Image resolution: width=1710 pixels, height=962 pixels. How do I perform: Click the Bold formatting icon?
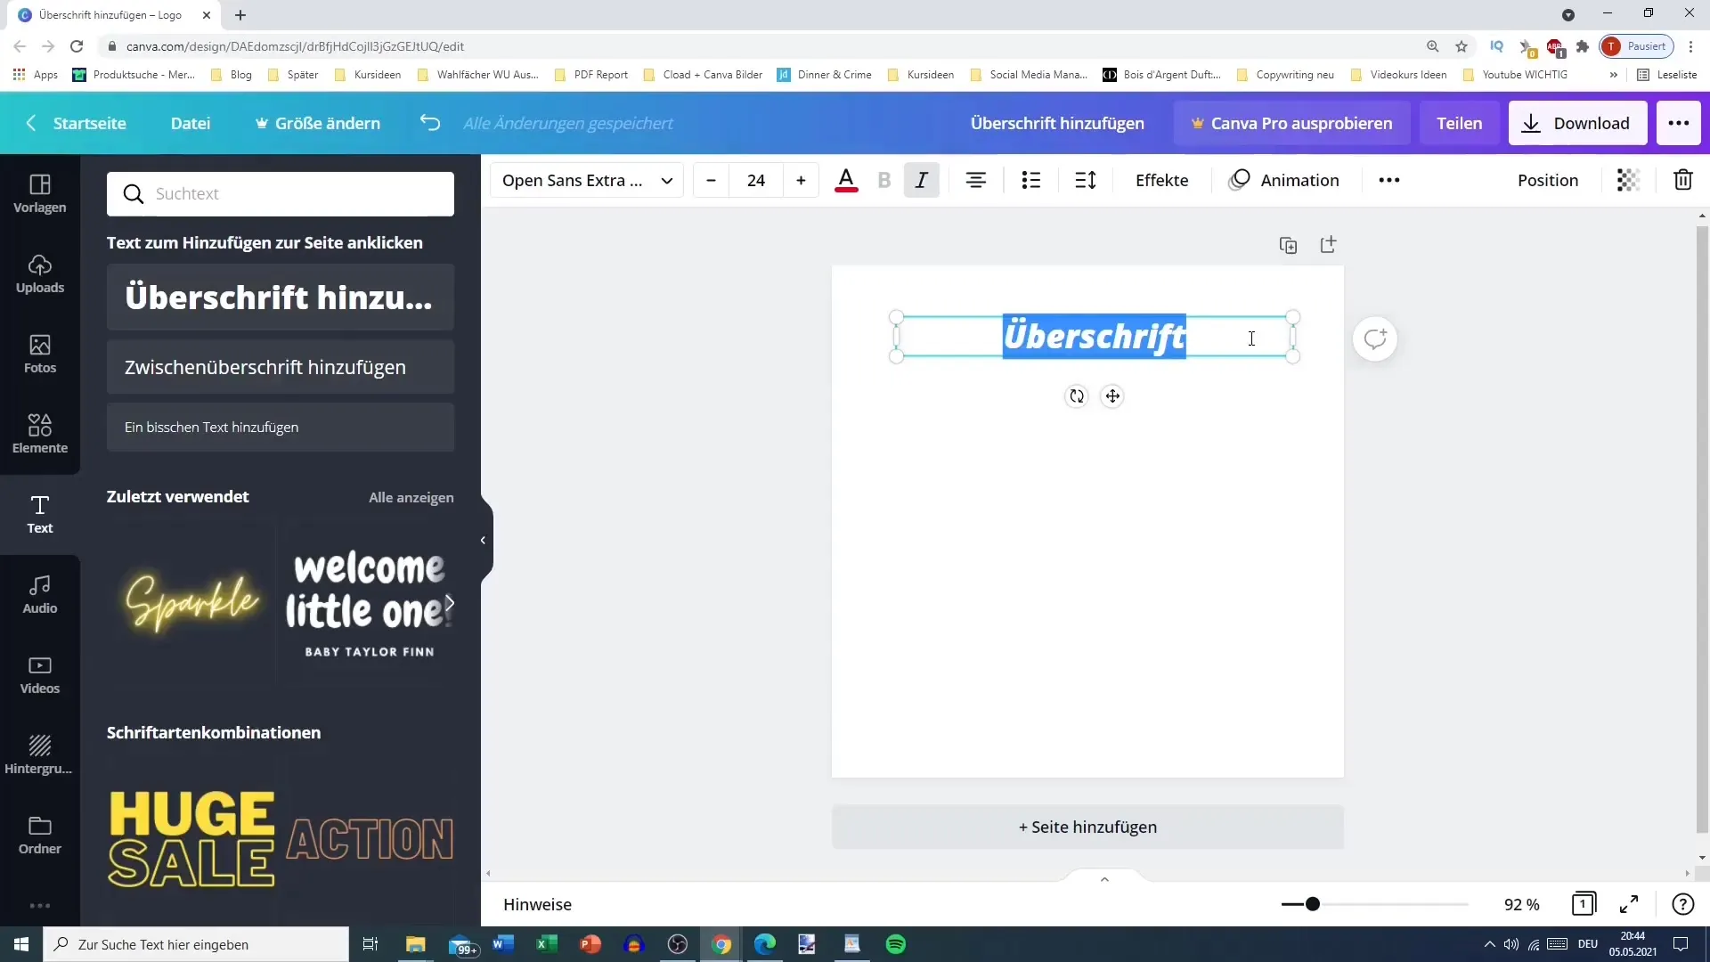coord(884,180)
